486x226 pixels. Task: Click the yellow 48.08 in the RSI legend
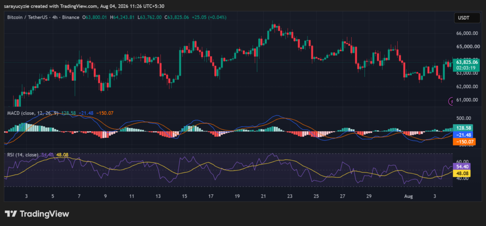pyautogui.click(x=63, y=154)
